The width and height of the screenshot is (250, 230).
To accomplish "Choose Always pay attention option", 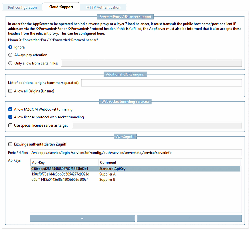I will click(10, 55).
